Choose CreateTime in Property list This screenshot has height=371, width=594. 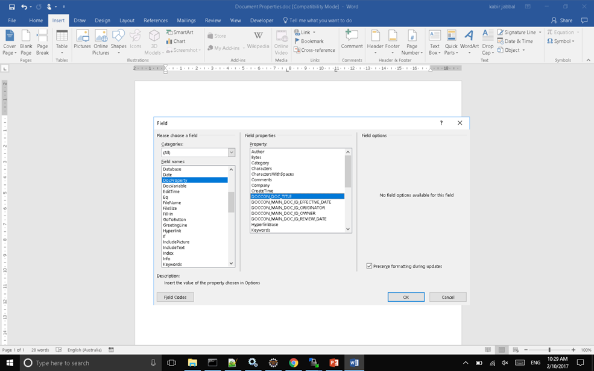coord(297,191)
